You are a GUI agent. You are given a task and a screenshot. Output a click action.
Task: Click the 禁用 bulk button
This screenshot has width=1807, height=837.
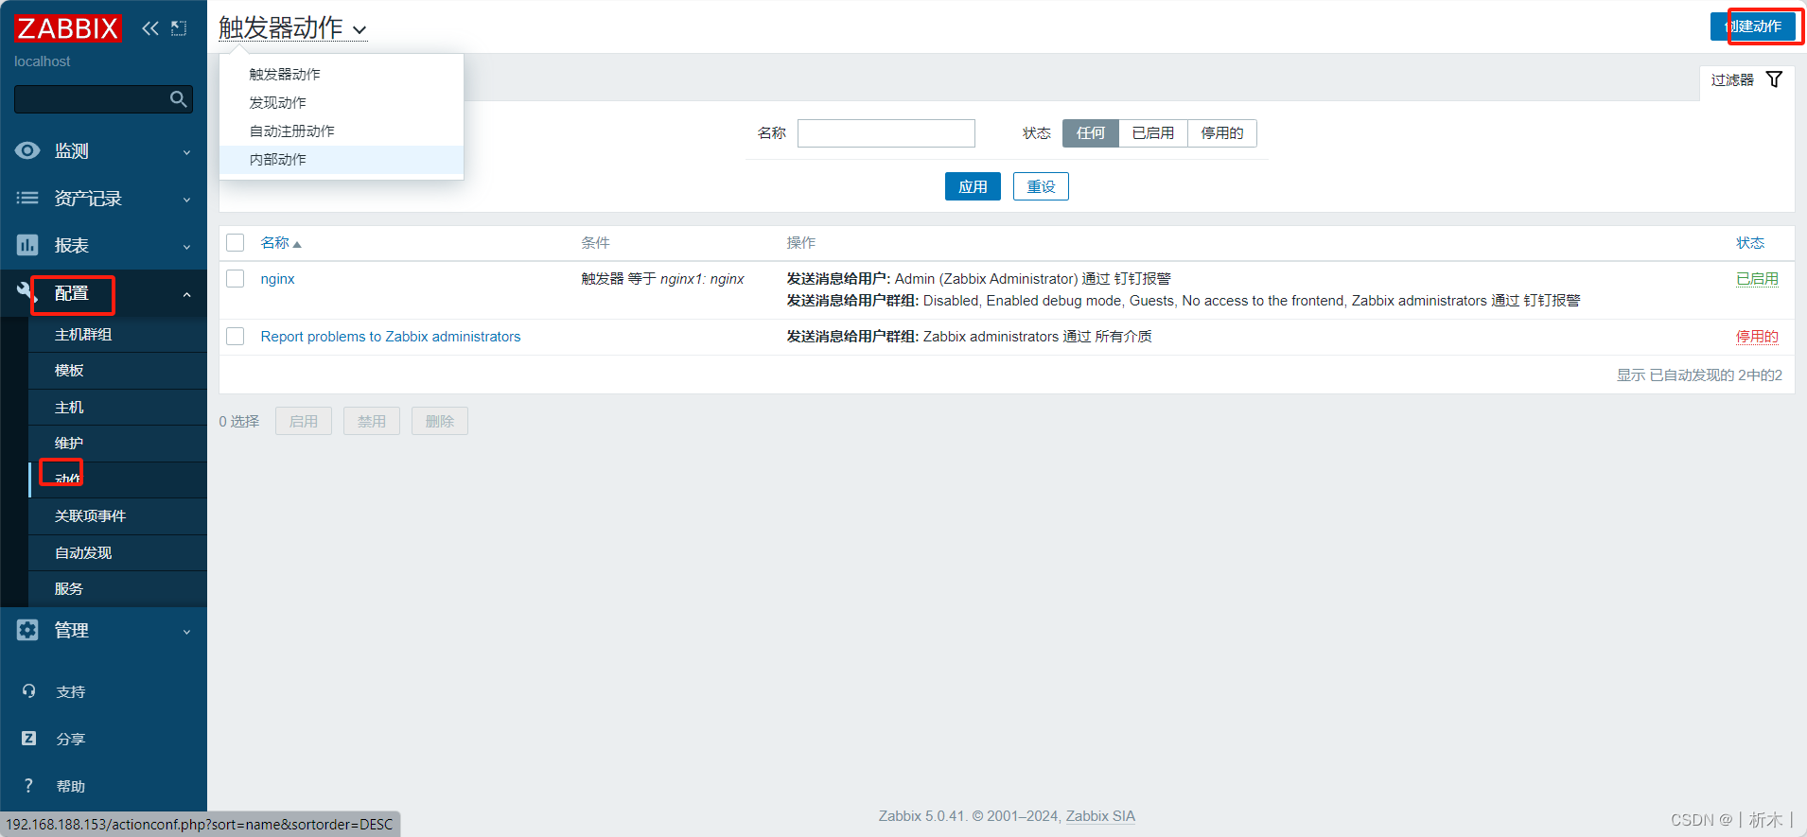click(x=372, y=421)
